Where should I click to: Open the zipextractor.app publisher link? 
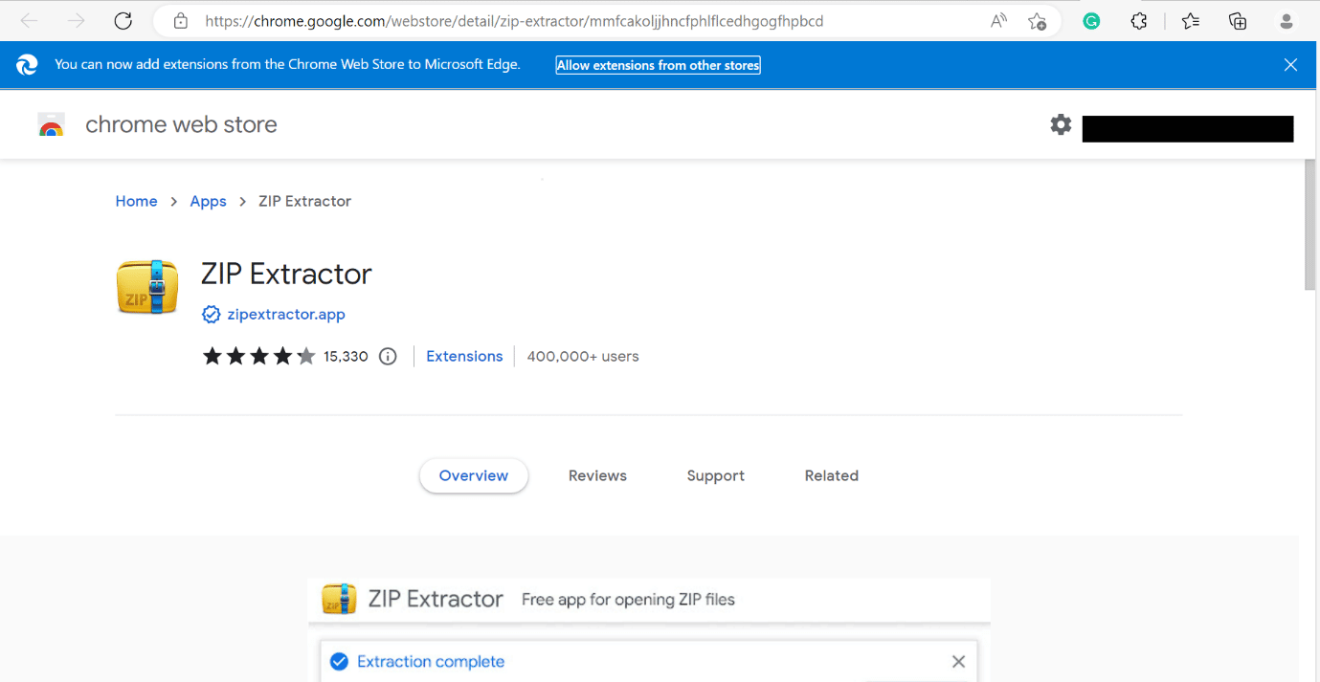[x=286, y=315]
